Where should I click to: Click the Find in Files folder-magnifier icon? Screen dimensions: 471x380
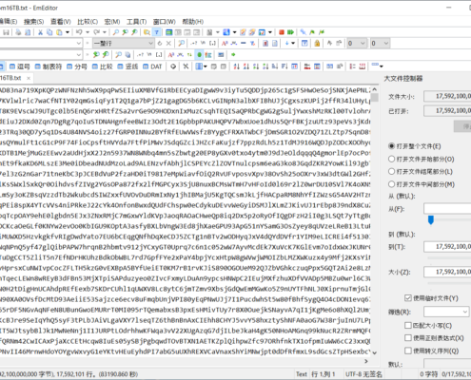tap(147, 32)
